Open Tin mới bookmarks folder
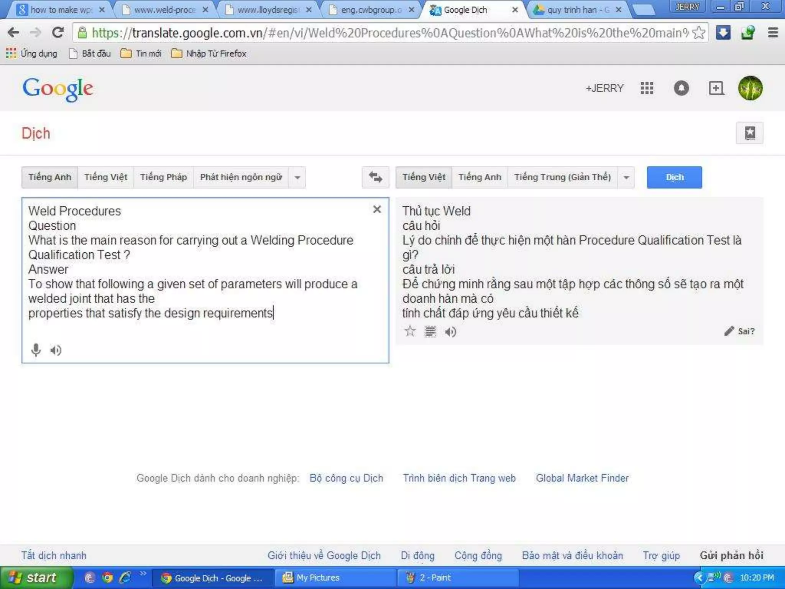Screen dimensions: 785x589 141,53
